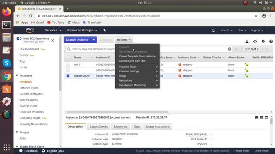Click the filter help question icon
275x154 pixels.
(229, 49)
